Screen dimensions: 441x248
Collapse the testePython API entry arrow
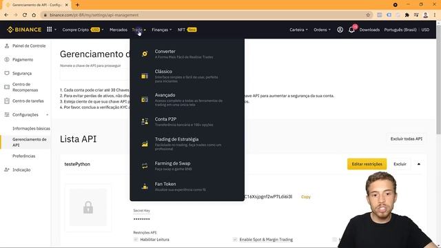[419, 164]
